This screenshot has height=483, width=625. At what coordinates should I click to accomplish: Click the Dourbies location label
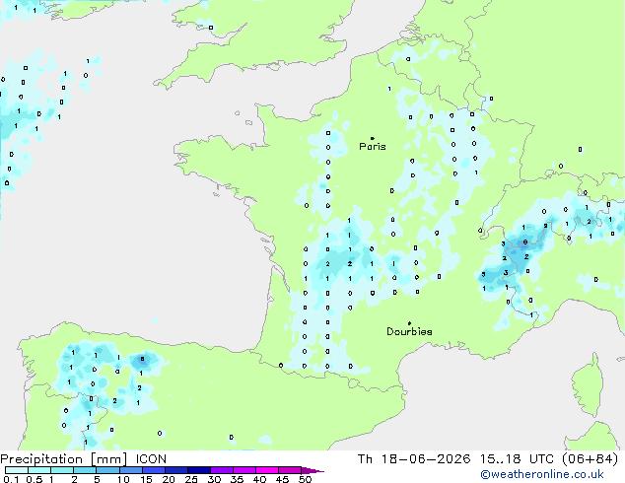coord(409,331)
